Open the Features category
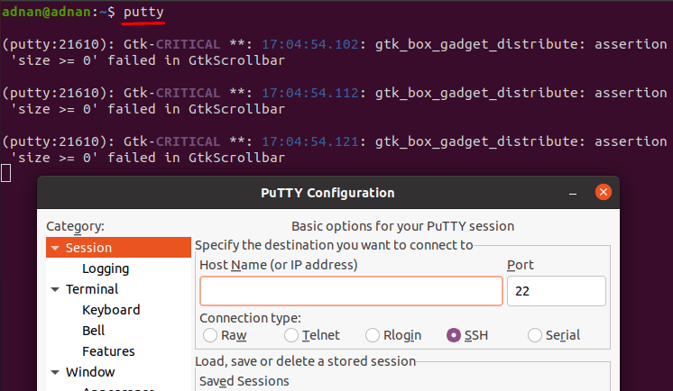Image resolution: width=673 pixels, height=391 pixels. click(x=108, y=351)
